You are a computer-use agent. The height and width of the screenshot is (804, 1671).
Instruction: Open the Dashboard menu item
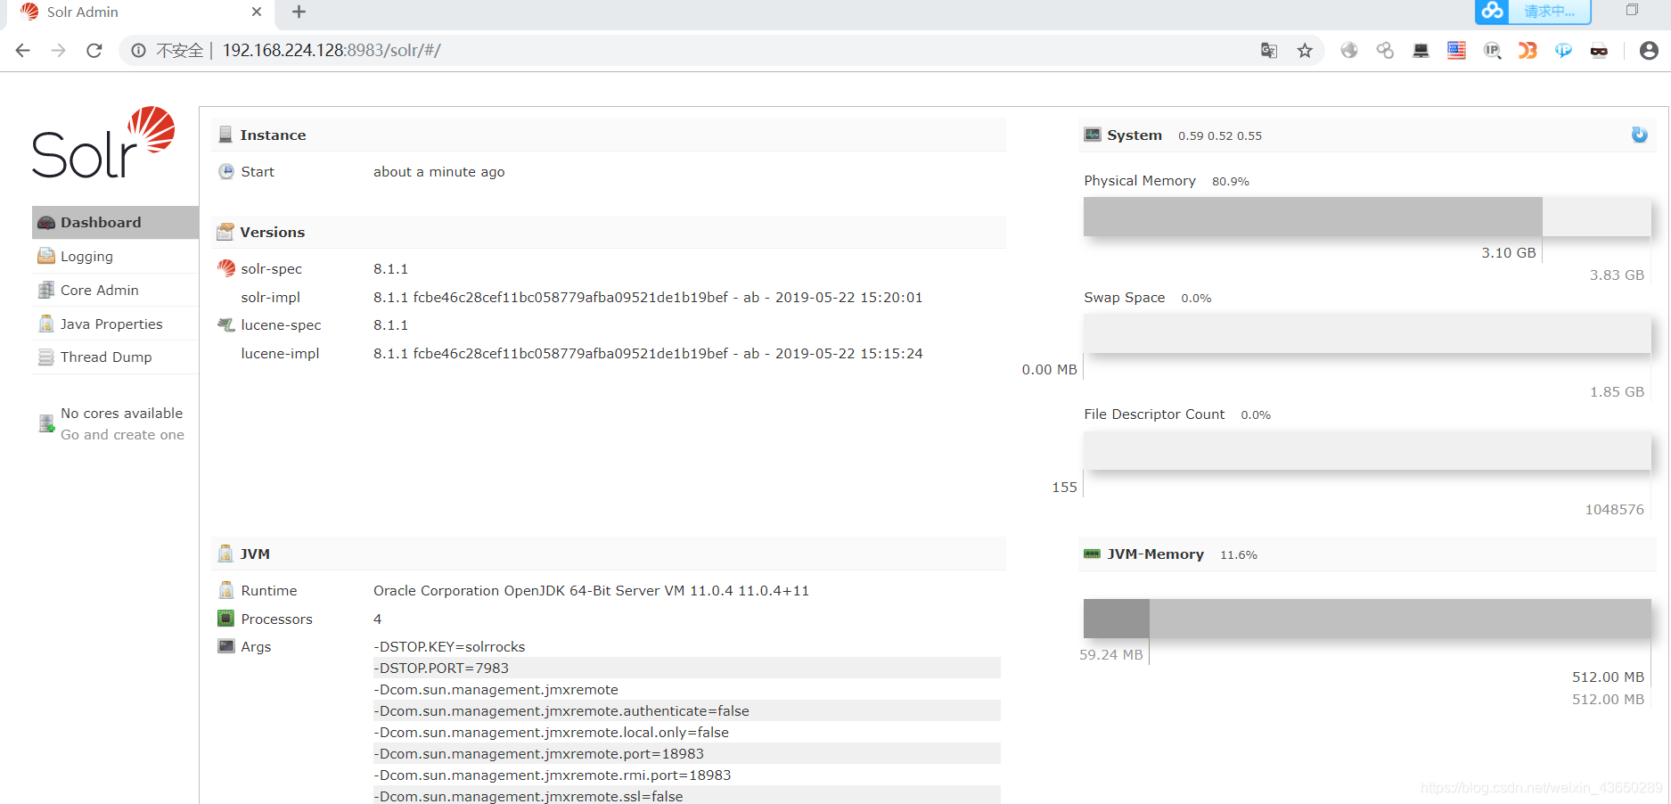click(x=115, y=223)
